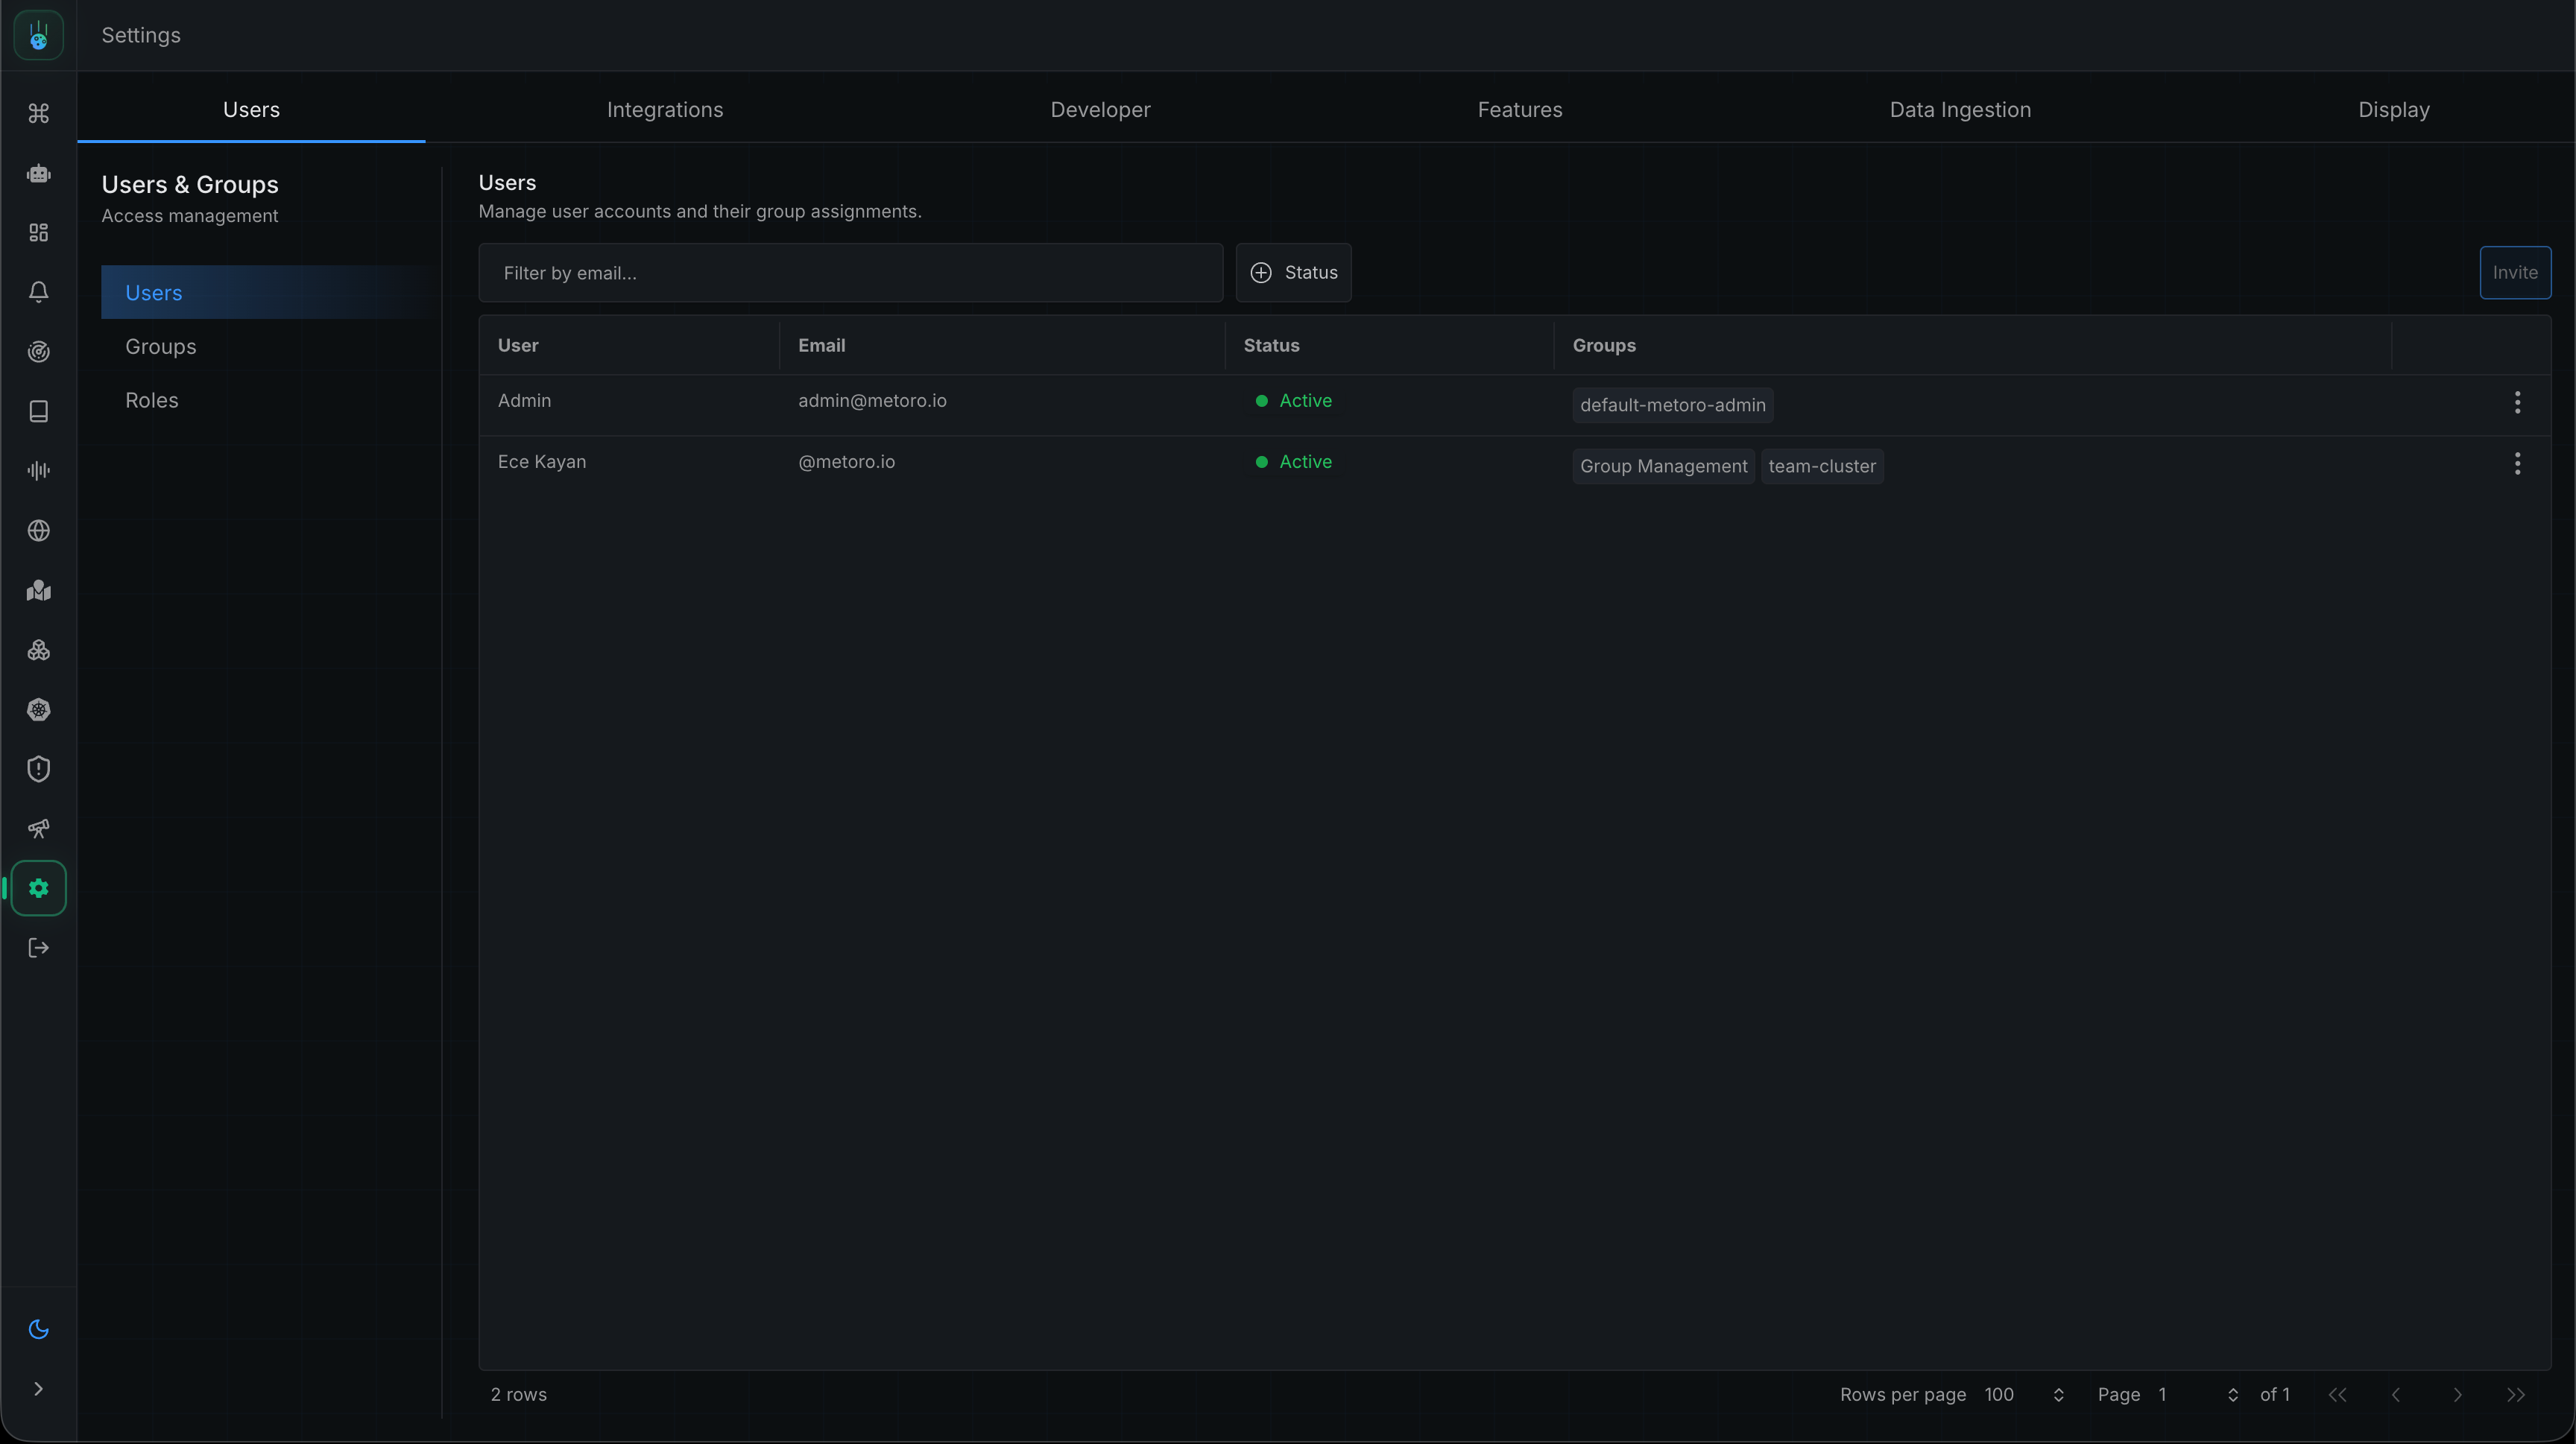This screenshot has height=1444, width=2576.
Task: Open the Rows per page dropdown
Action: [2024, 1394]
